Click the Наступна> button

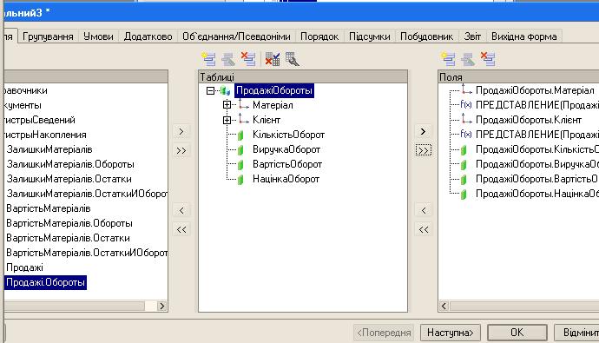click(451, 333)
